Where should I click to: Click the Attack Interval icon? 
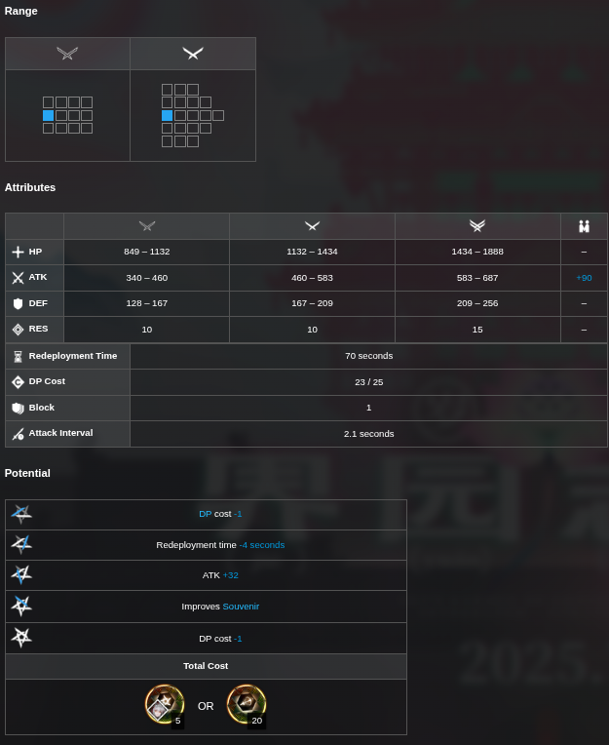(x=18, y=434)
